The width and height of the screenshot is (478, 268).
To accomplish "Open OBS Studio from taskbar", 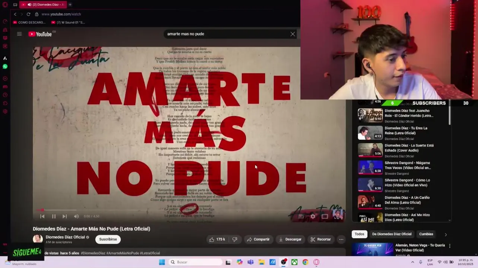I will (284, 262).
